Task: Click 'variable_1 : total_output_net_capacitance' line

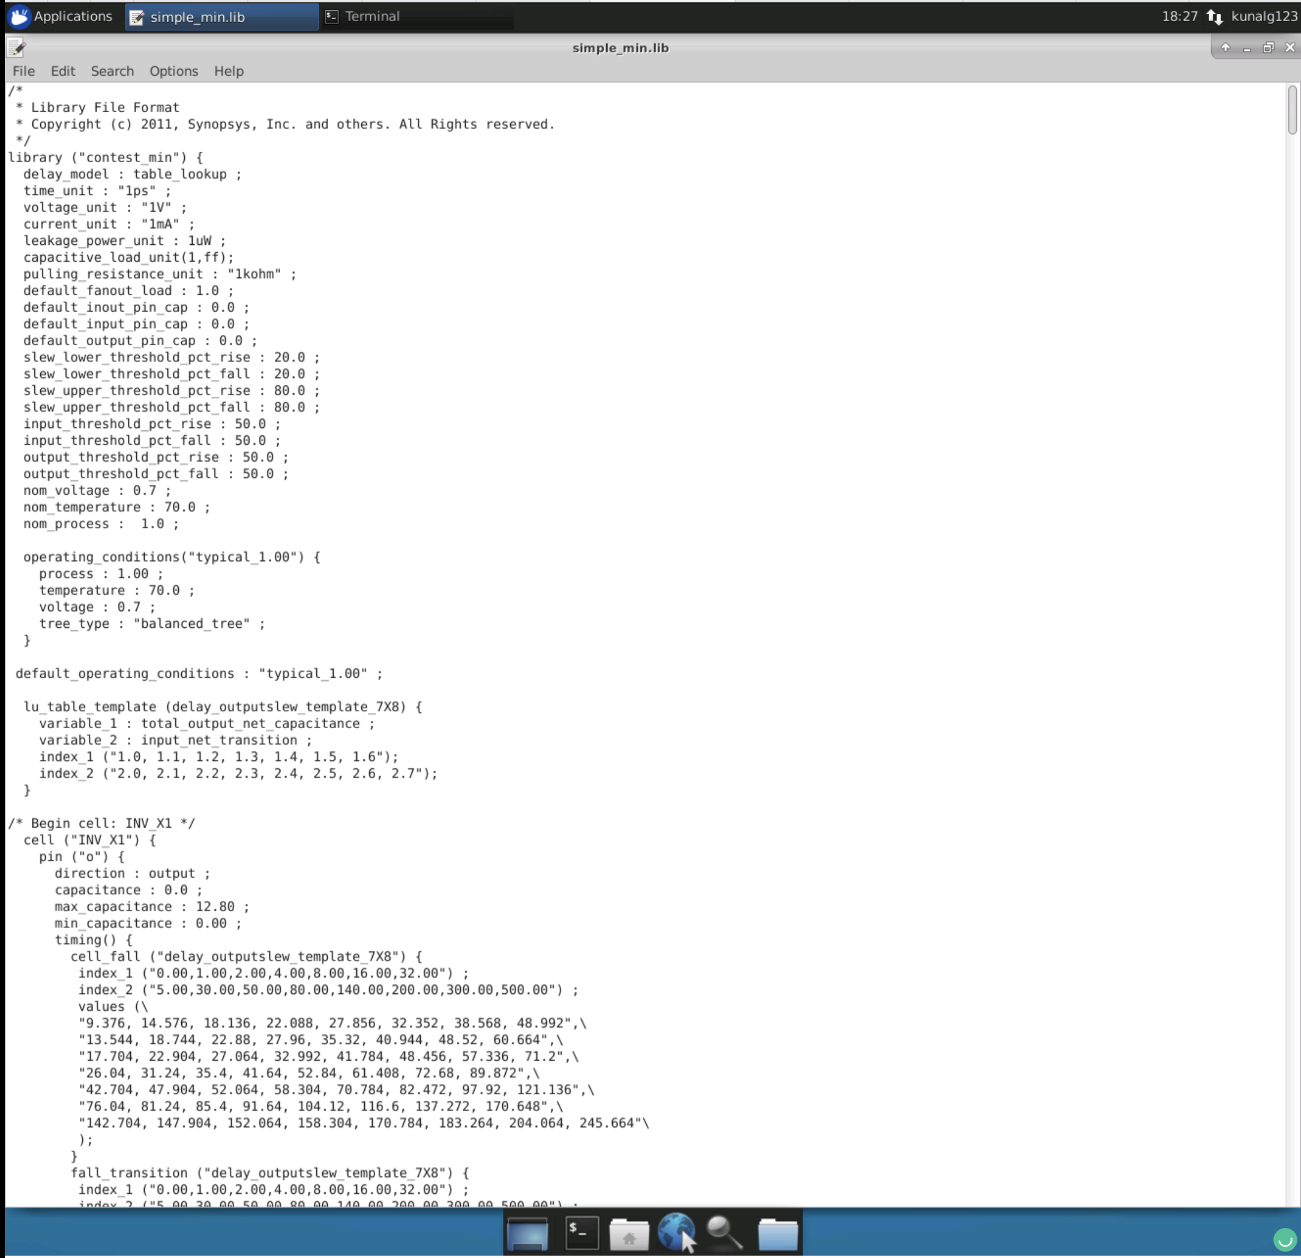Action: [207, 723]
